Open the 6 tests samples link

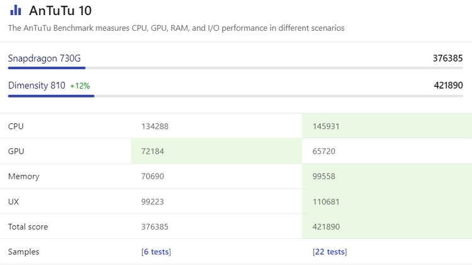pos(156,252)
